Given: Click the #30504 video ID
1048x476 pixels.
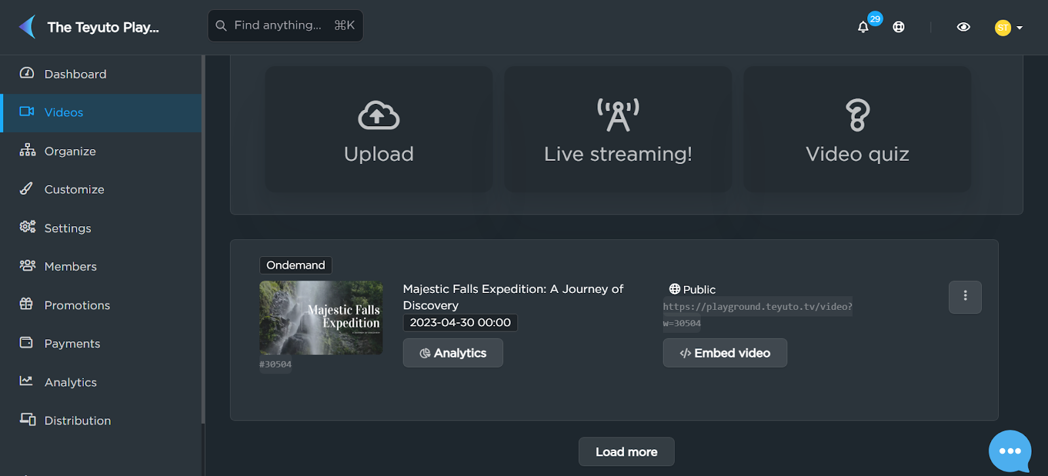Looking at the screenshot, I should click(276, 364).
